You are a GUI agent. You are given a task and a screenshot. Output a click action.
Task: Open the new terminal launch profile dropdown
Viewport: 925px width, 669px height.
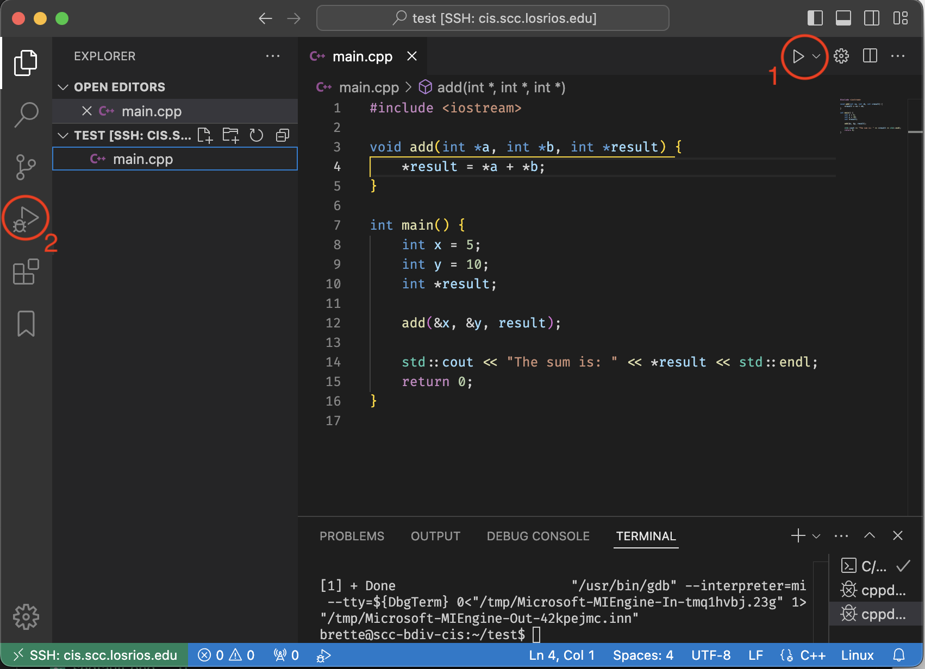816,537
